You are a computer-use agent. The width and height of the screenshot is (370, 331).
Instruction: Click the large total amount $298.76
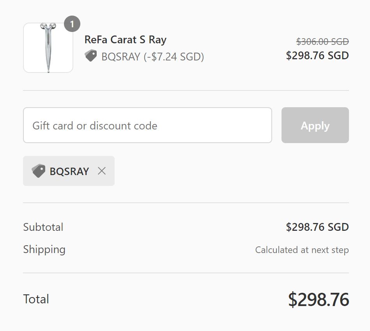point(318,299)
